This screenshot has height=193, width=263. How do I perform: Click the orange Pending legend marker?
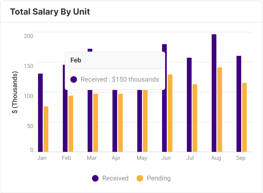click(x=140, y=178)
